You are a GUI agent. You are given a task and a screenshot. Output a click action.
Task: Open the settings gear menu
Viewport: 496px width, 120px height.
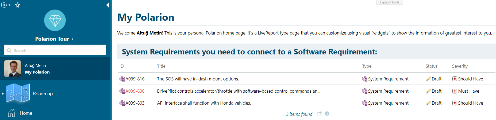click(5, 5)
